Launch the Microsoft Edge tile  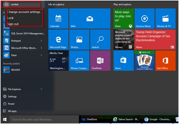58,40
